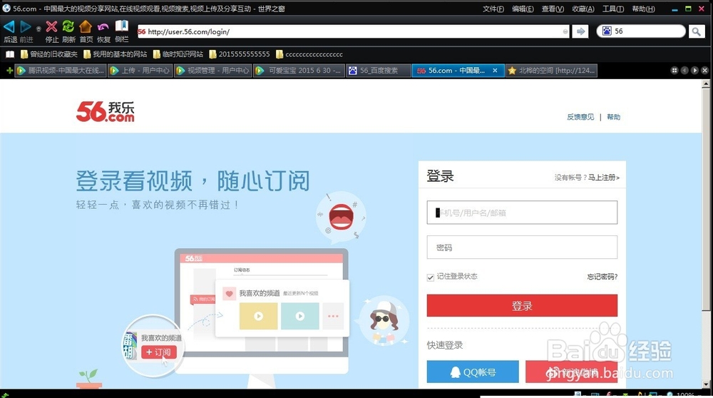The image size is (713, 398).
Task: Click the small dropdown beside Forward button
Action: tap(39, 29)
